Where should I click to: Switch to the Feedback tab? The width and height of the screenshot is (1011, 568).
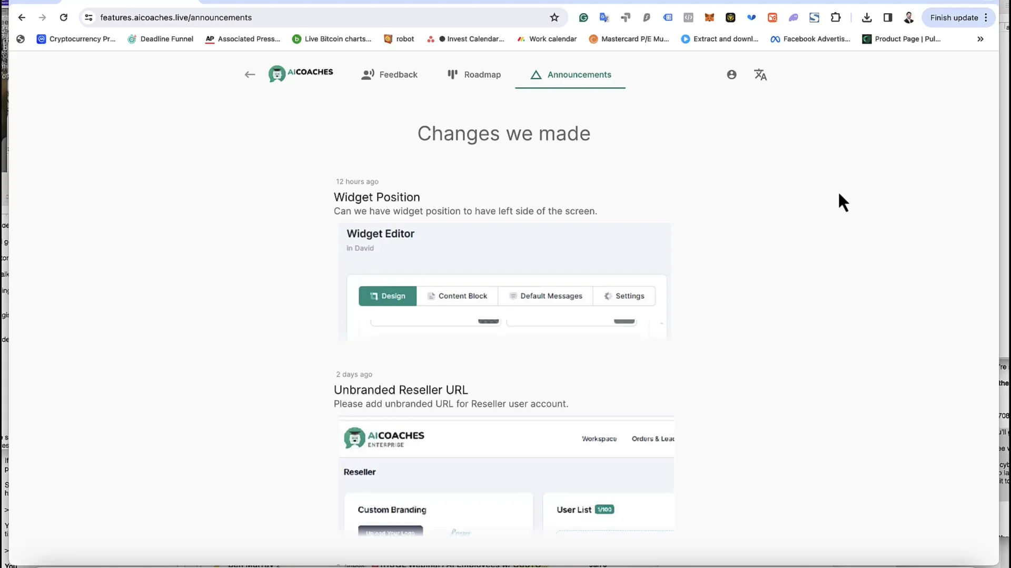(x=390, y=75)
